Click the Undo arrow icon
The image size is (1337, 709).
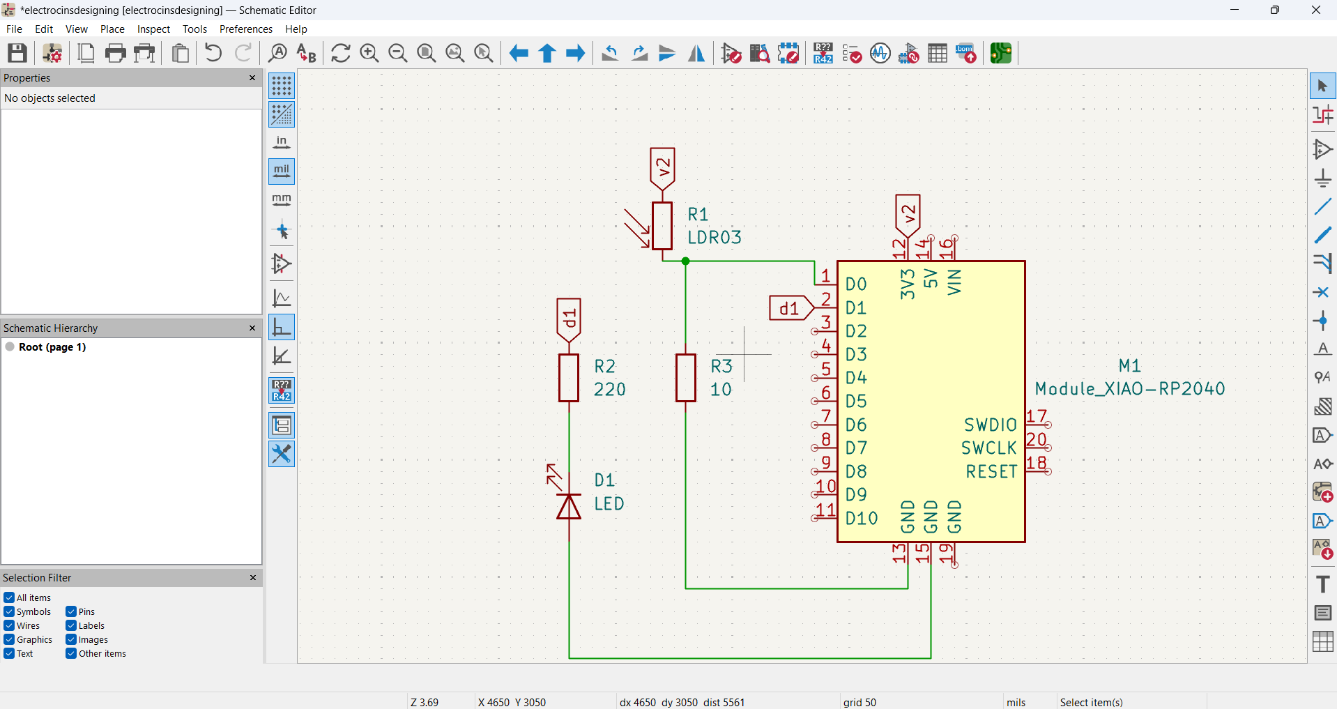point(213,53)
